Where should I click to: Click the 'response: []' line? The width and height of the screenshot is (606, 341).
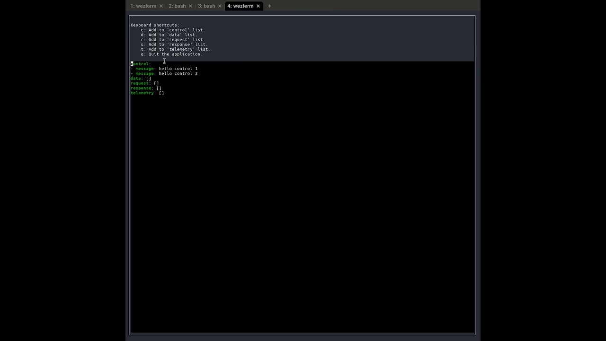click(x=146, y=88)
